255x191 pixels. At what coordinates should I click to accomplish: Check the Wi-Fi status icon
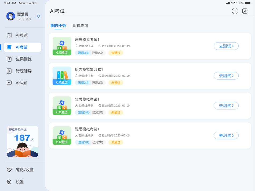coord(233,3)
